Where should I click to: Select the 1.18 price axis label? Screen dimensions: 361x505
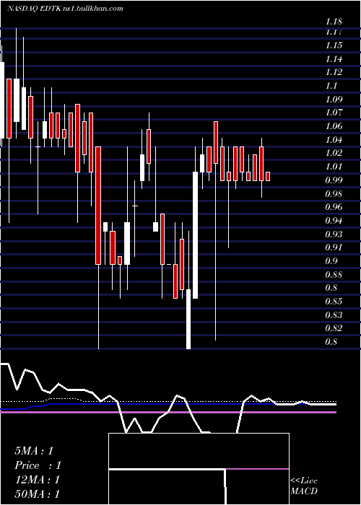click(x=334, y=22)
